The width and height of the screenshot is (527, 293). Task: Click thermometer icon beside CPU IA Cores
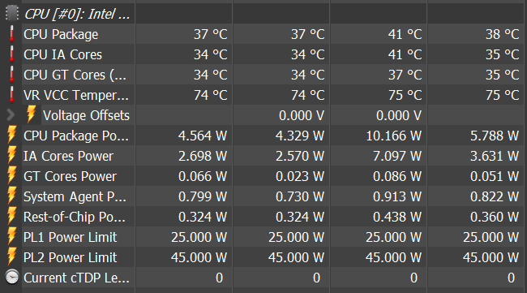[x=12, y=54]
